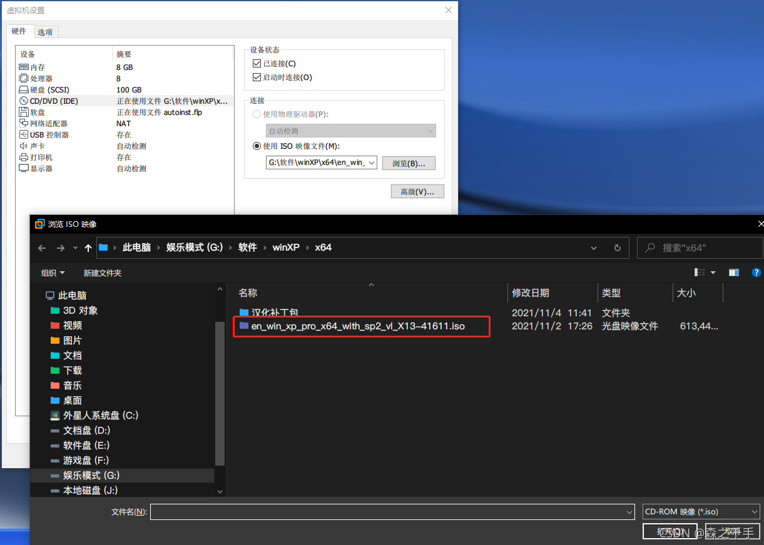This screenshot has height=545, width=764.
Task: Click the 新建文件夹 new folder button
Action: (x=103, y=273)
